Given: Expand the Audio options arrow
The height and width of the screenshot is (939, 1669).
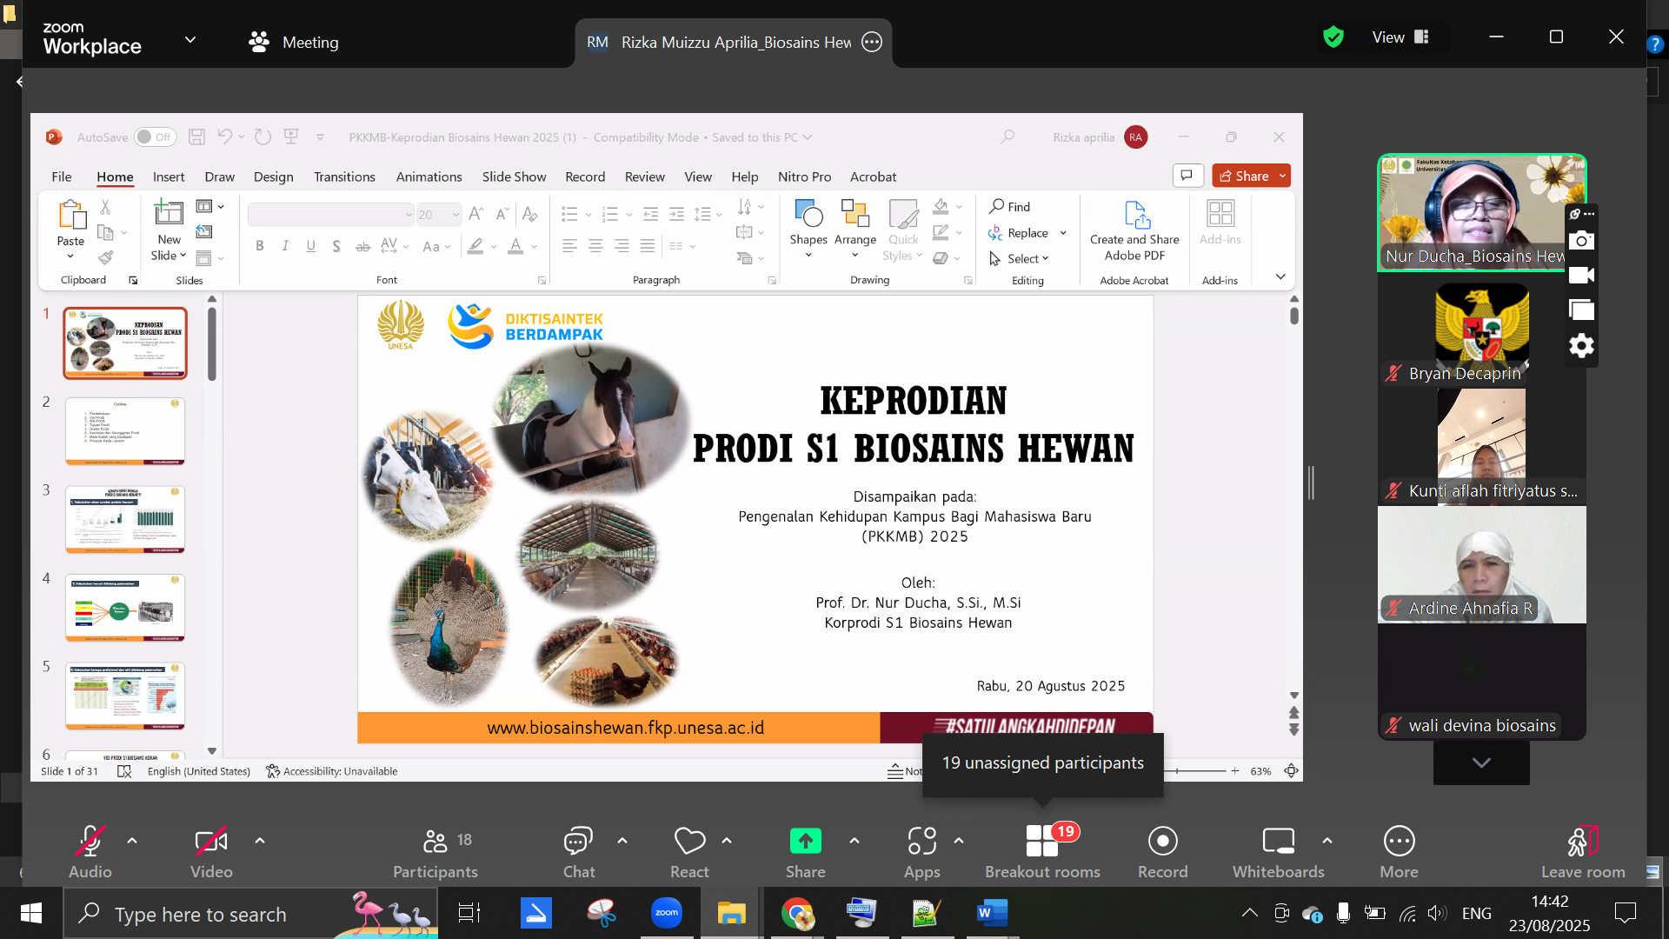Looking at the screenshot, I should (x=132, y=841).
